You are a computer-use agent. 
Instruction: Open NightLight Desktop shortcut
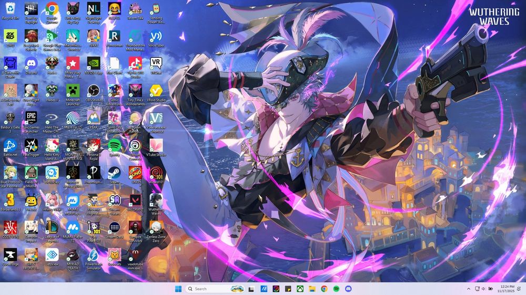[94, 13]
